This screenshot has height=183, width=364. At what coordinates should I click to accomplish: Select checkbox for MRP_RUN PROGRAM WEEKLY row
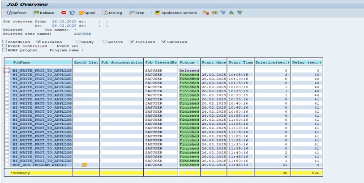pos(7,165)
